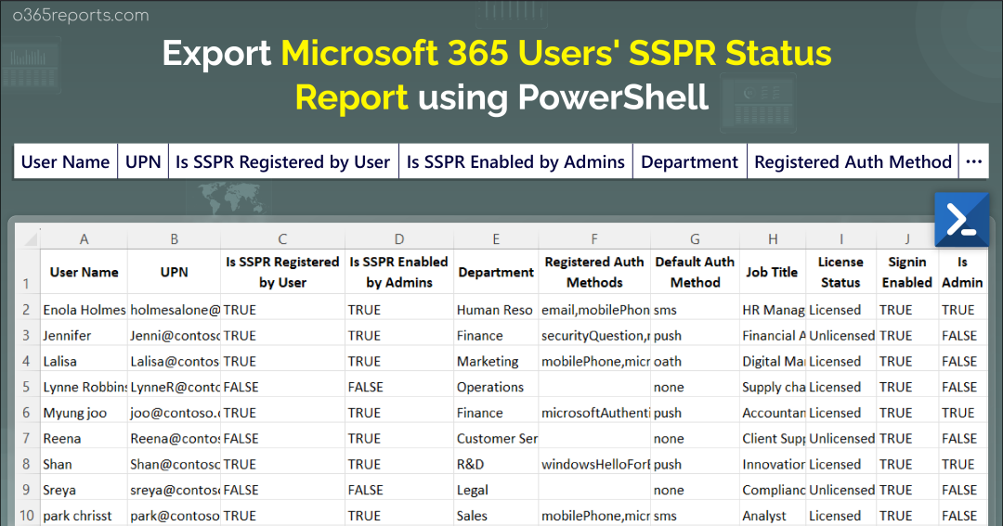This screenshot has height=526, width=1003.
Task: Click the 'Operations' department cell
Action: 496,387
